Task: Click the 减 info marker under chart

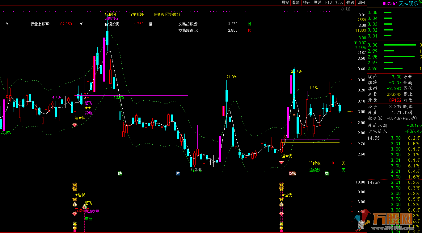Action: [327, 173]
